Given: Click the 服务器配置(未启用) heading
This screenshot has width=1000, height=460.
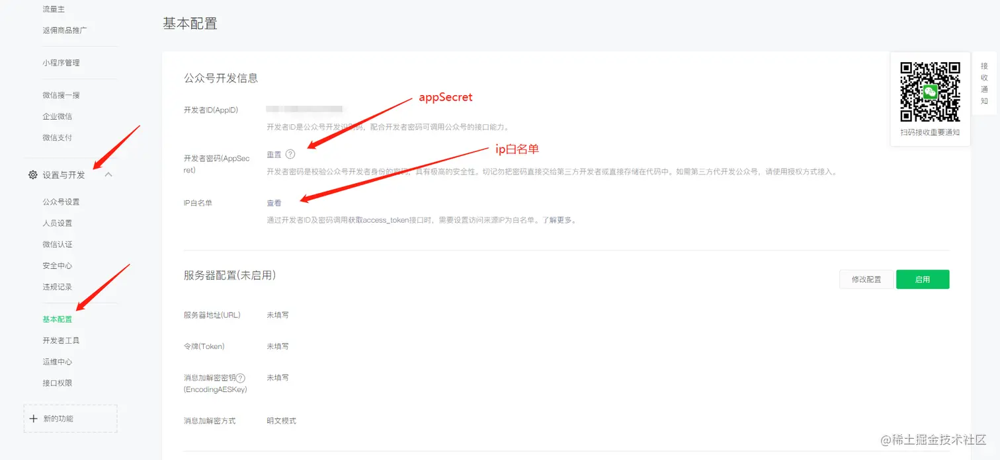Looking at the screenshot, I should point(229,275).
